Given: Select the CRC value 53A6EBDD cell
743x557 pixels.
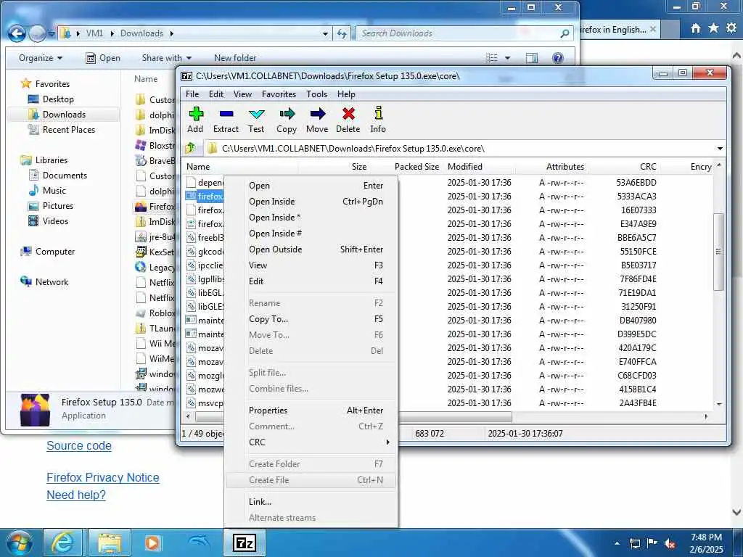Looking at the screenshot, I should [x=636, y=182].
